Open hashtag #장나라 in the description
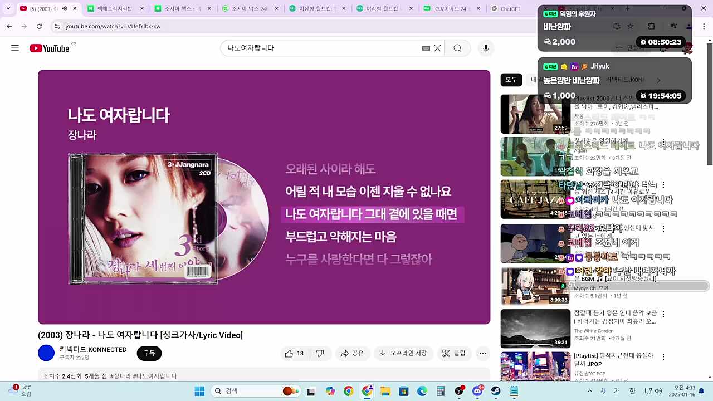This screenshot has width=713, height=401. 120,376
